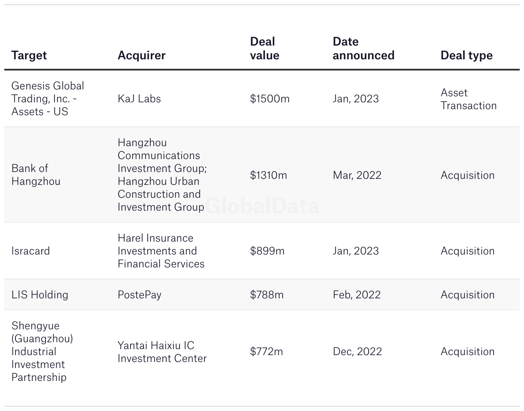The height and width of the screenshot is (411, 524).
Task: Select the Yantai Haixiu IC Investment Center cell
Action: pos(162,352)
